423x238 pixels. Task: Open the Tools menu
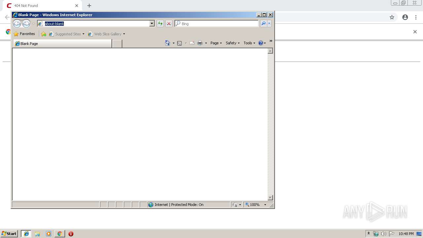[x=250, y=43]
